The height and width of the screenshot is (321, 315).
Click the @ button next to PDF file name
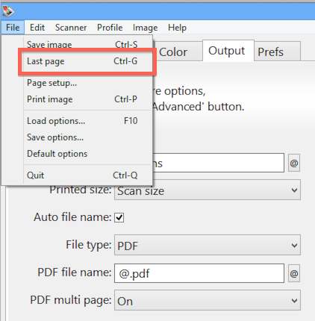[294, 273]
